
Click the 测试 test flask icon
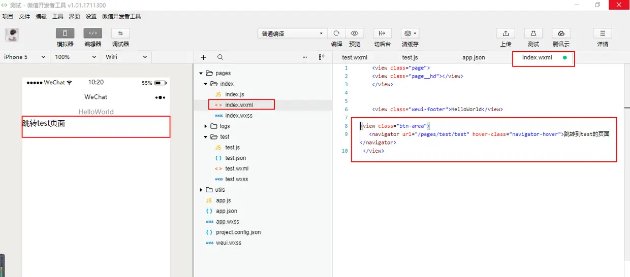coord(533,33)
